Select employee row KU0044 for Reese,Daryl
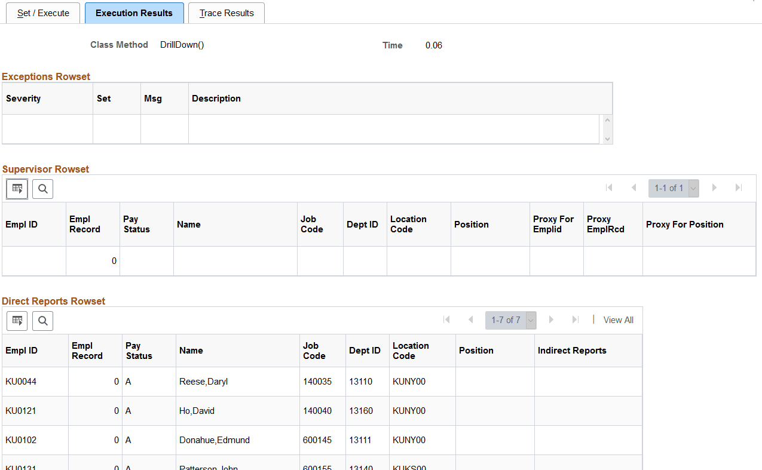 20,381
